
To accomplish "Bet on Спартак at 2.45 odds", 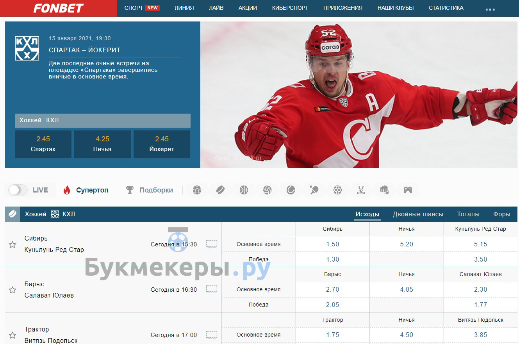I will tap(43, 144).
